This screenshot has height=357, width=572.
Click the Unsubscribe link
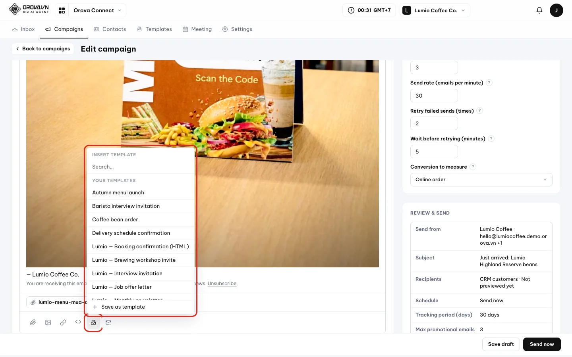click(x=222, y=284)
